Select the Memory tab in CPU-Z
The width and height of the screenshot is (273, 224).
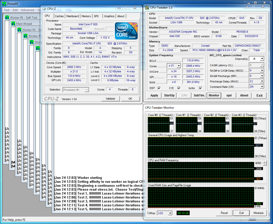(x=86, y=16)
